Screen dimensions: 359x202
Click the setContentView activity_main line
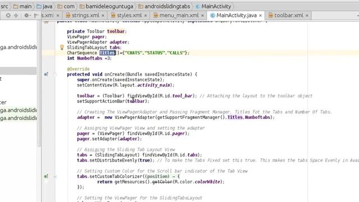pos(126,85)
